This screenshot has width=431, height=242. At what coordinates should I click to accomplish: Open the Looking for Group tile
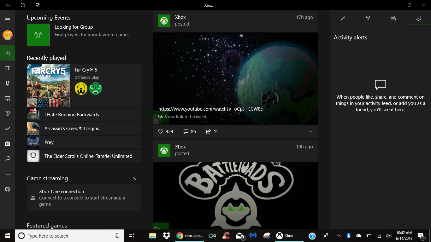coord(38,35)
